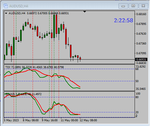Screen dimensions: 150x126
Task: Click the AUDUSD,H4 chart window icon
Action: pos(6,6)
